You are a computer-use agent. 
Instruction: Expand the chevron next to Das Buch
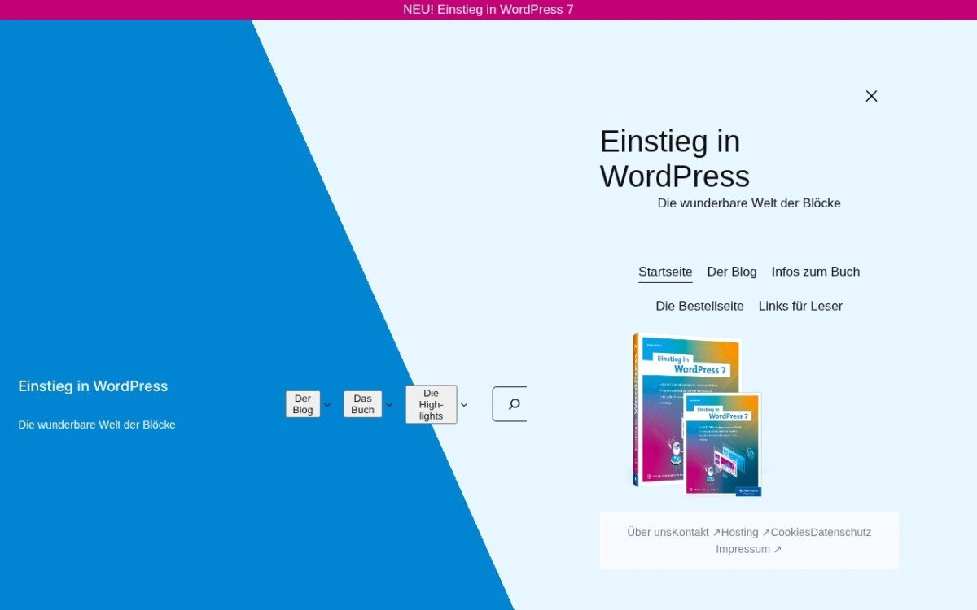[x=389, y=404]
